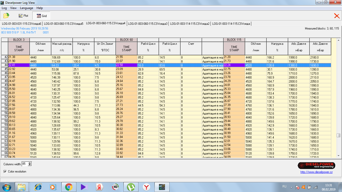Open the Log menu

tap(4, 8)
